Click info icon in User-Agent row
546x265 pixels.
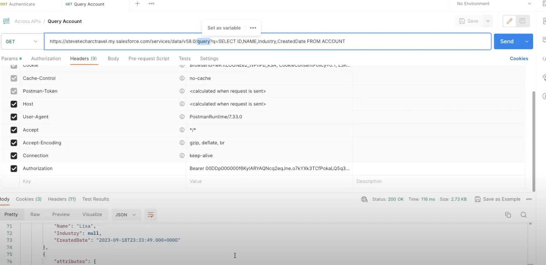182,117
